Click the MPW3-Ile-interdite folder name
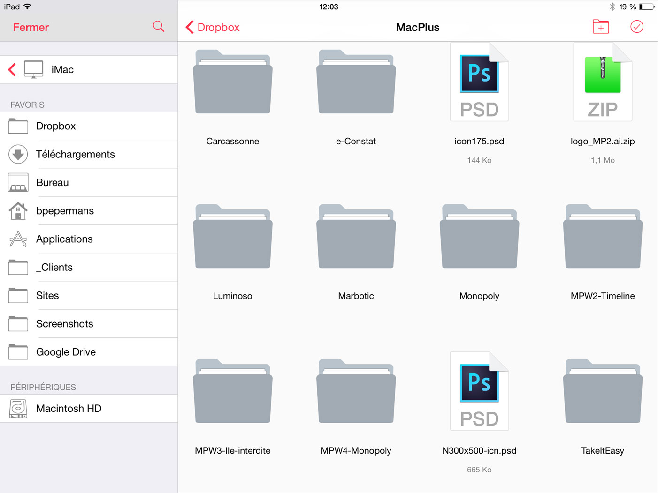This screenshot has width=658, height=493. click(x=233, y=450)
